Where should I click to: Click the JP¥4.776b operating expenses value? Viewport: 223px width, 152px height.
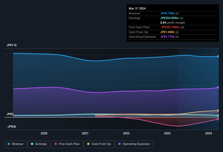click(167, 37)
